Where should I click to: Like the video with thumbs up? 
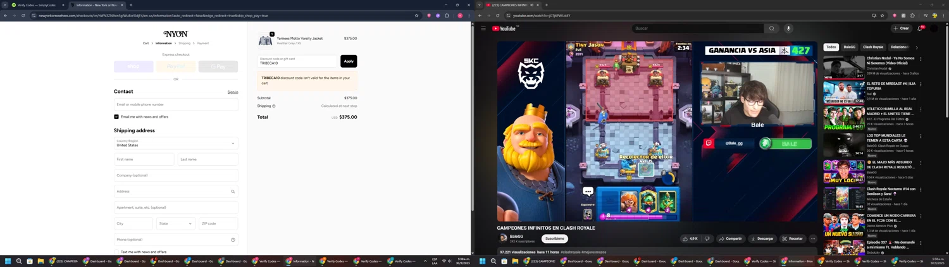(x=690, y=239)
